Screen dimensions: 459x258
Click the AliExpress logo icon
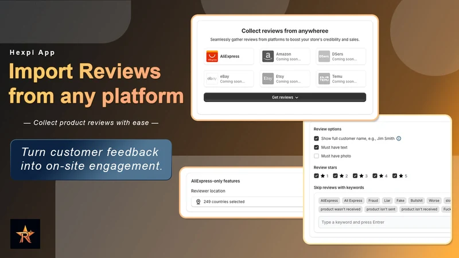coord(212,56)
